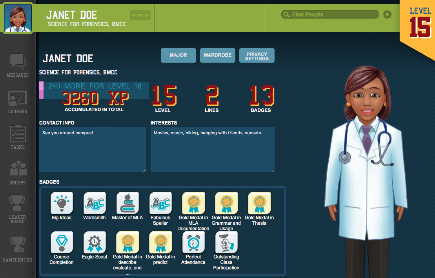435x278 pixels.
Task: Open the Tasks checklist icon
Action: [18, 135]
